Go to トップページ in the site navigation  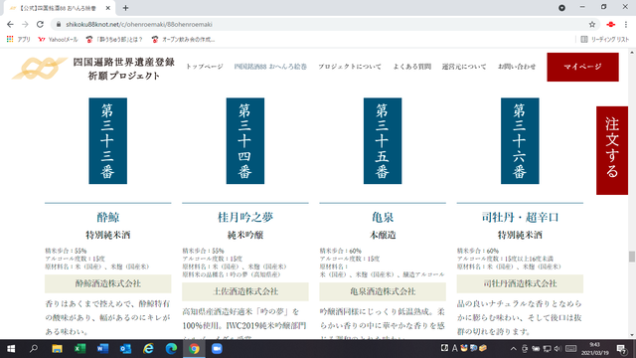(x=205, y=67)
